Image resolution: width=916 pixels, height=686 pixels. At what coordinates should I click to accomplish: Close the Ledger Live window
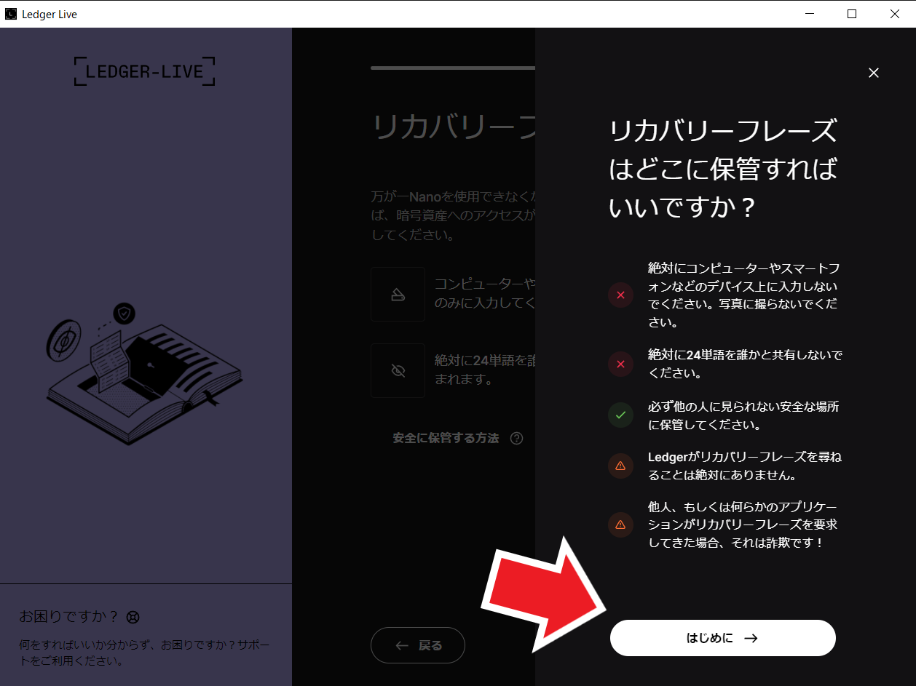click(895, 14)
